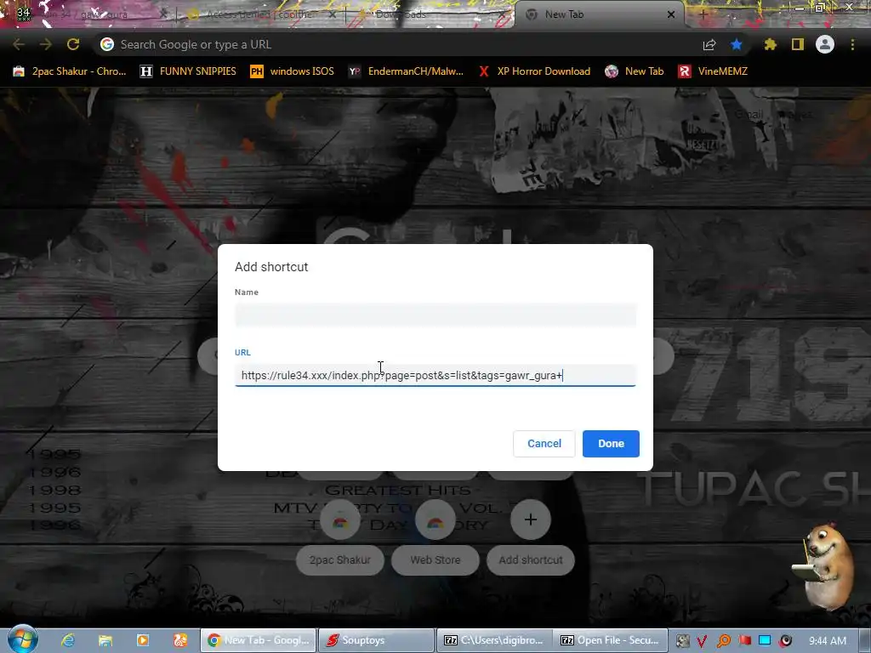Screen dimensions: 871x653
Task: Close the New Tab tab
Action: tap(671, 14)
